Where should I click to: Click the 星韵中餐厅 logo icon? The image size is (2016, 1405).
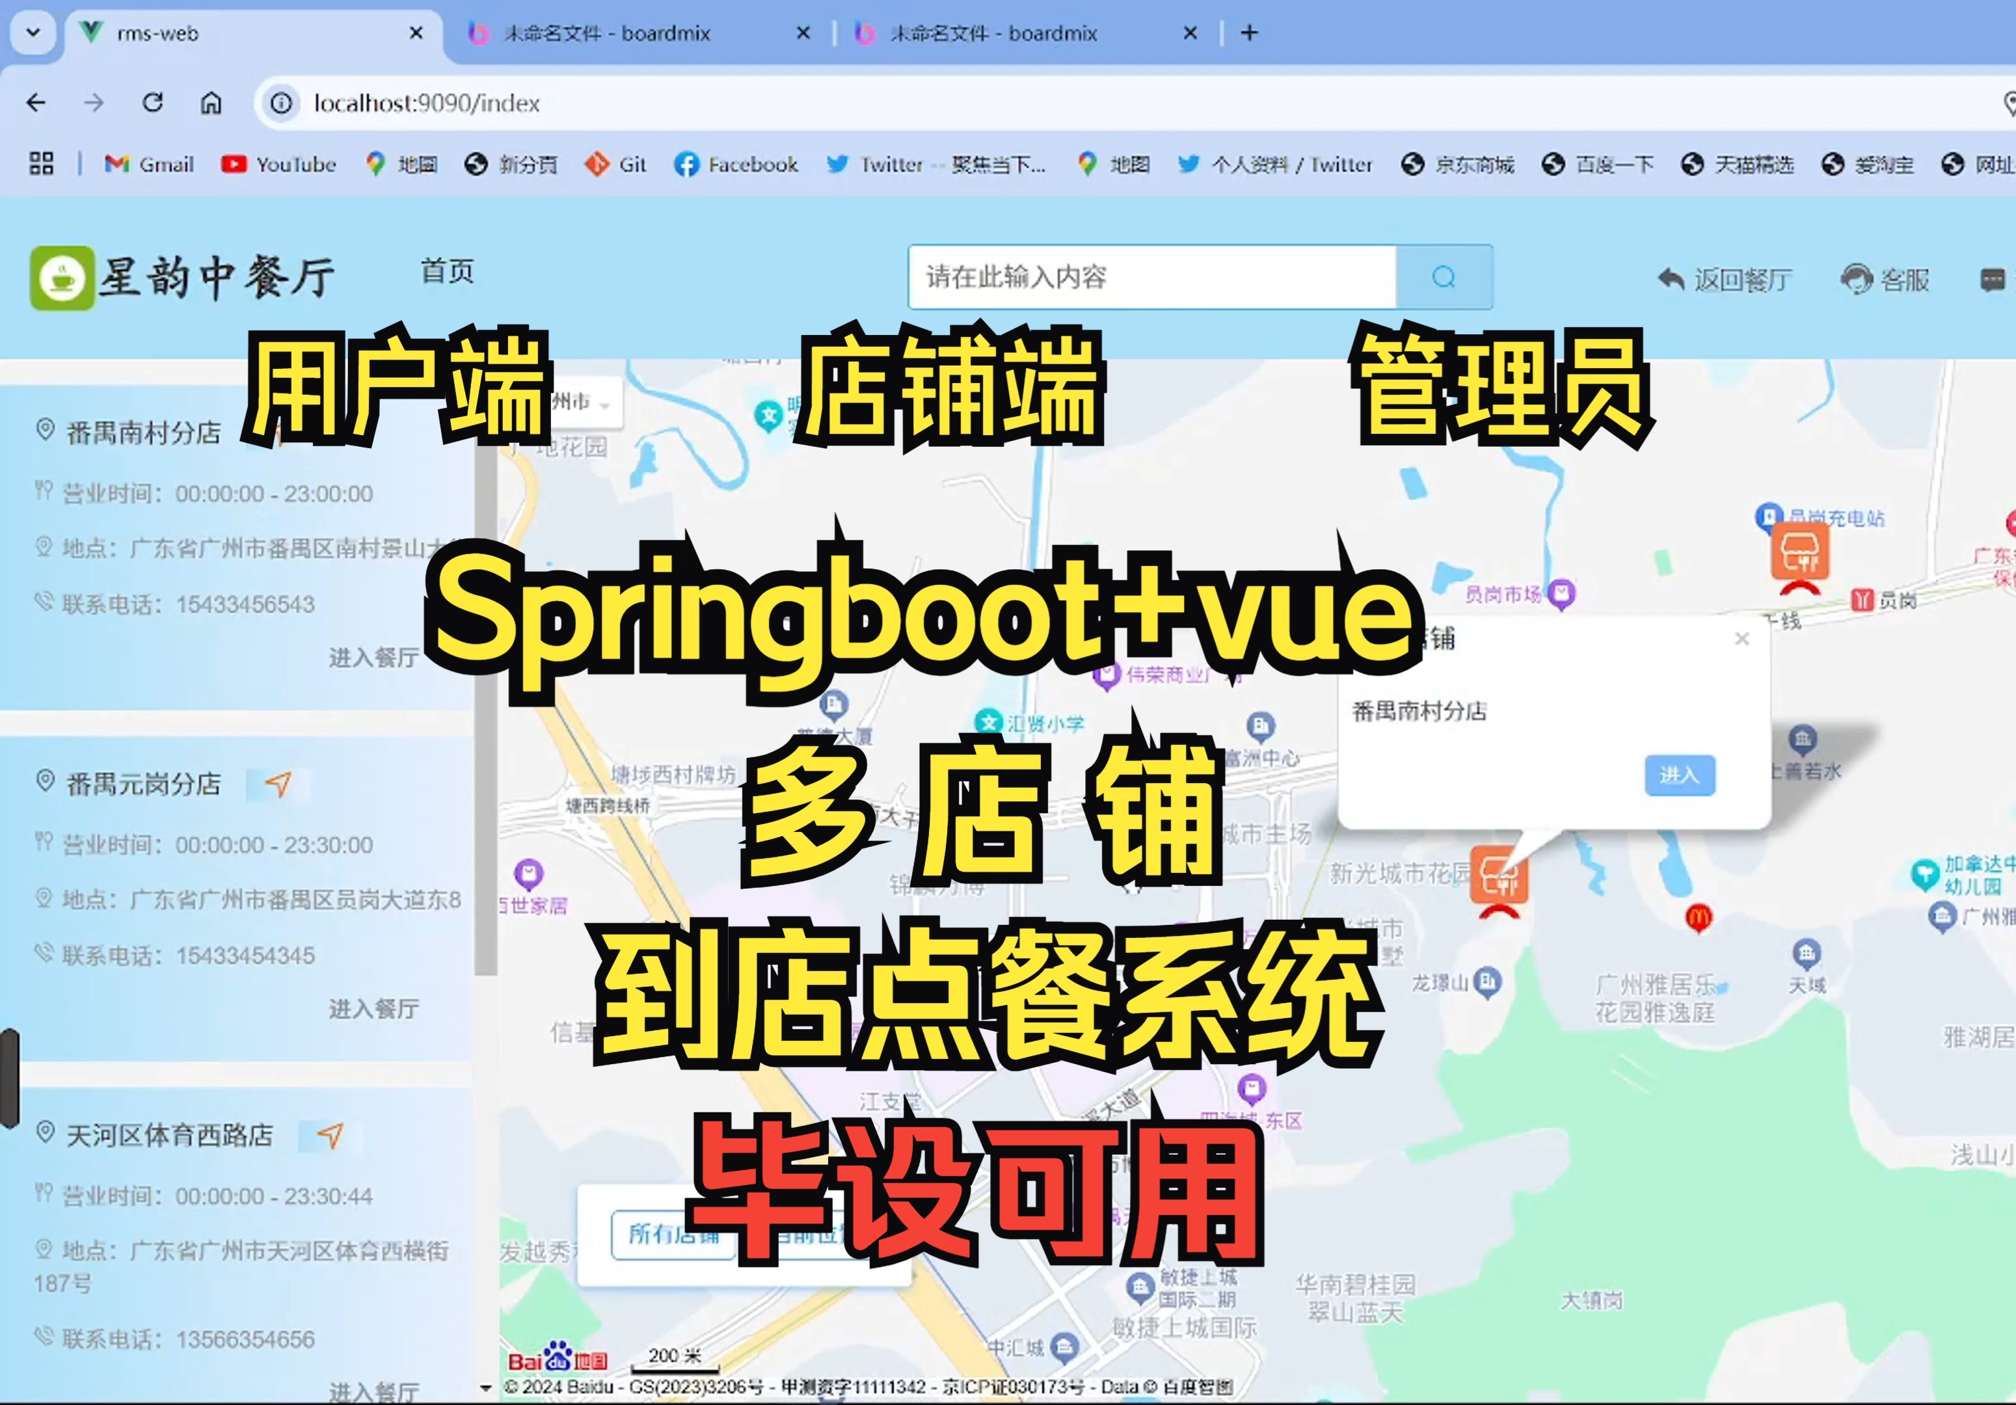[61, 278]
